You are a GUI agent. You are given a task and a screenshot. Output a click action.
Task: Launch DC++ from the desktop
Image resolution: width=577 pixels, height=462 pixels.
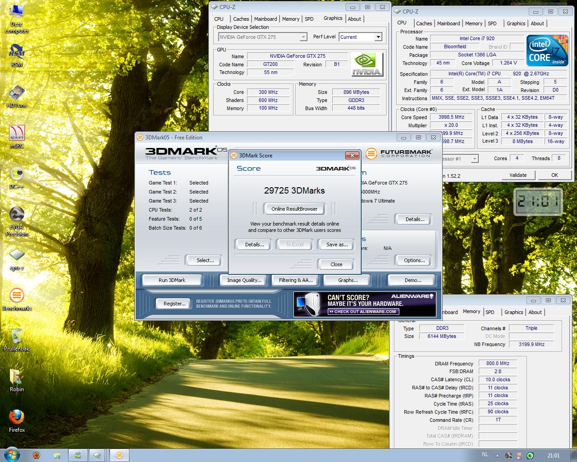(x=17, y=177)
